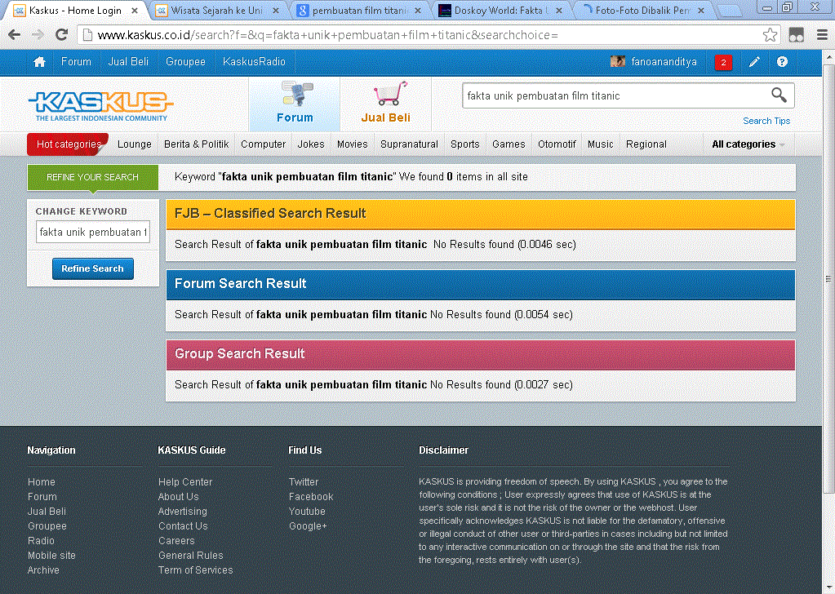The image size is (835, 594).
Task: Open Groupee in top navigation bar
Action: (x=185, y=62)
